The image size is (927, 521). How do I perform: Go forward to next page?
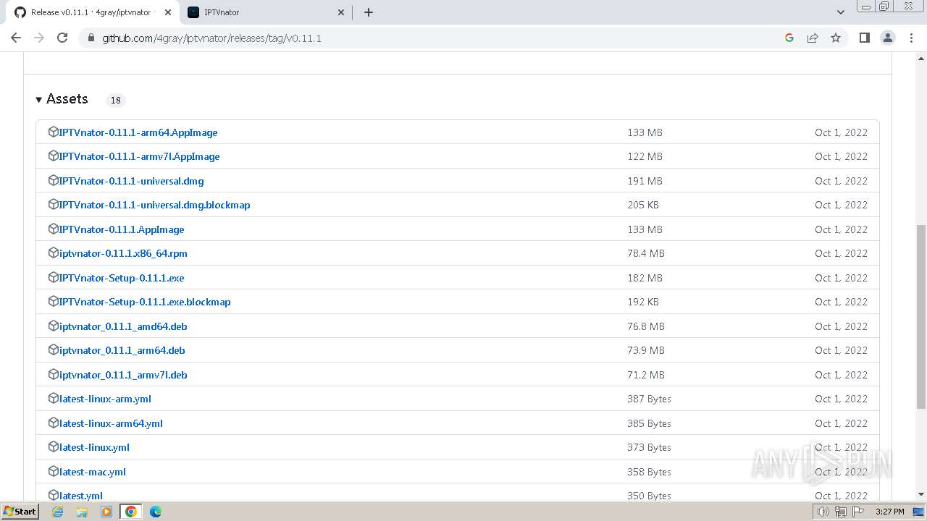(x=39, y=38)
